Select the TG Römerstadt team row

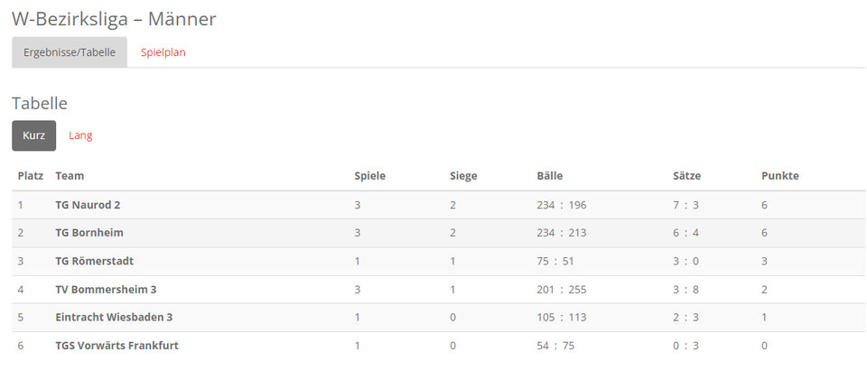pyautogui.click(x=439, y=261)
